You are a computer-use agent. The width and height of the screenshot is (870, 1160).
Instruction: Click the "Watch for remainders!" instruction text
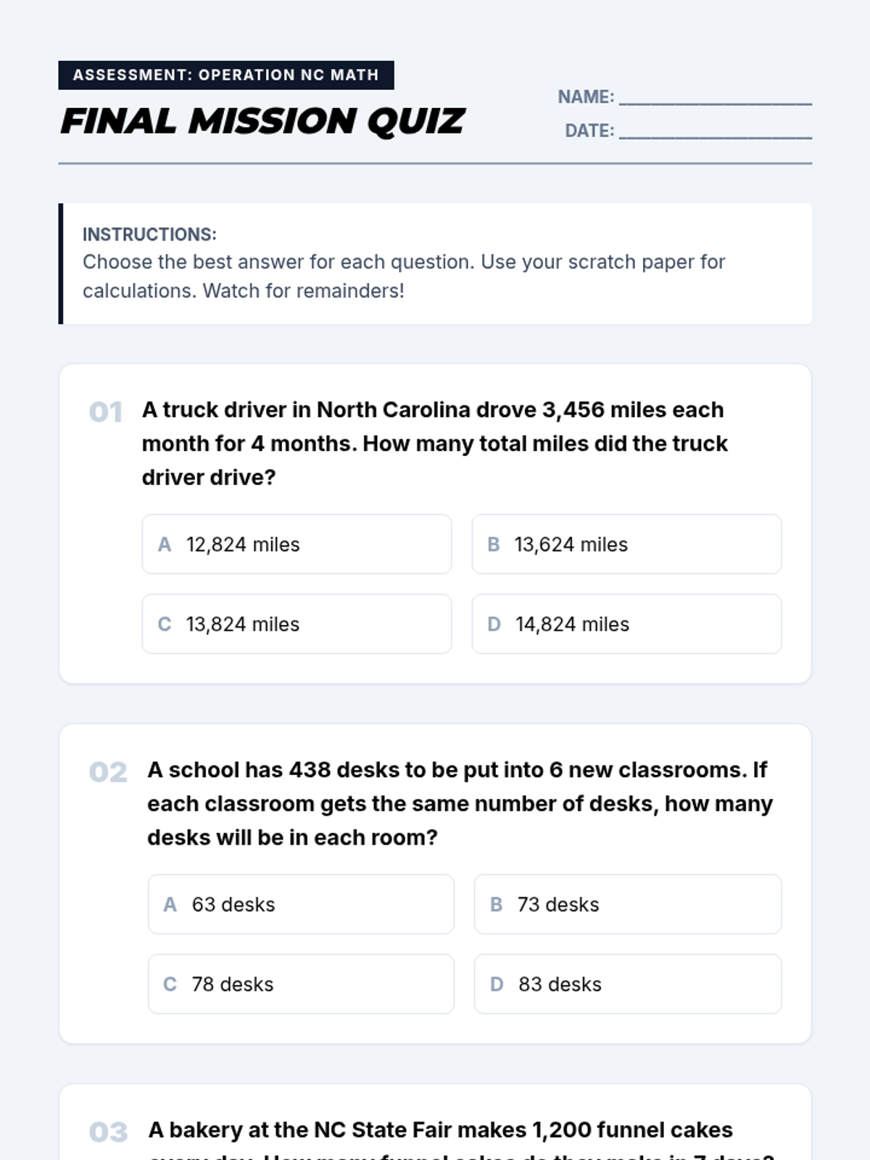click(x=303, y=291)
